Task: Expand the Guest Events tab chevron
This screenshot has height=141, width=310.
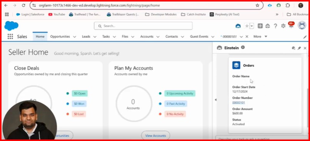Action: 213,37
